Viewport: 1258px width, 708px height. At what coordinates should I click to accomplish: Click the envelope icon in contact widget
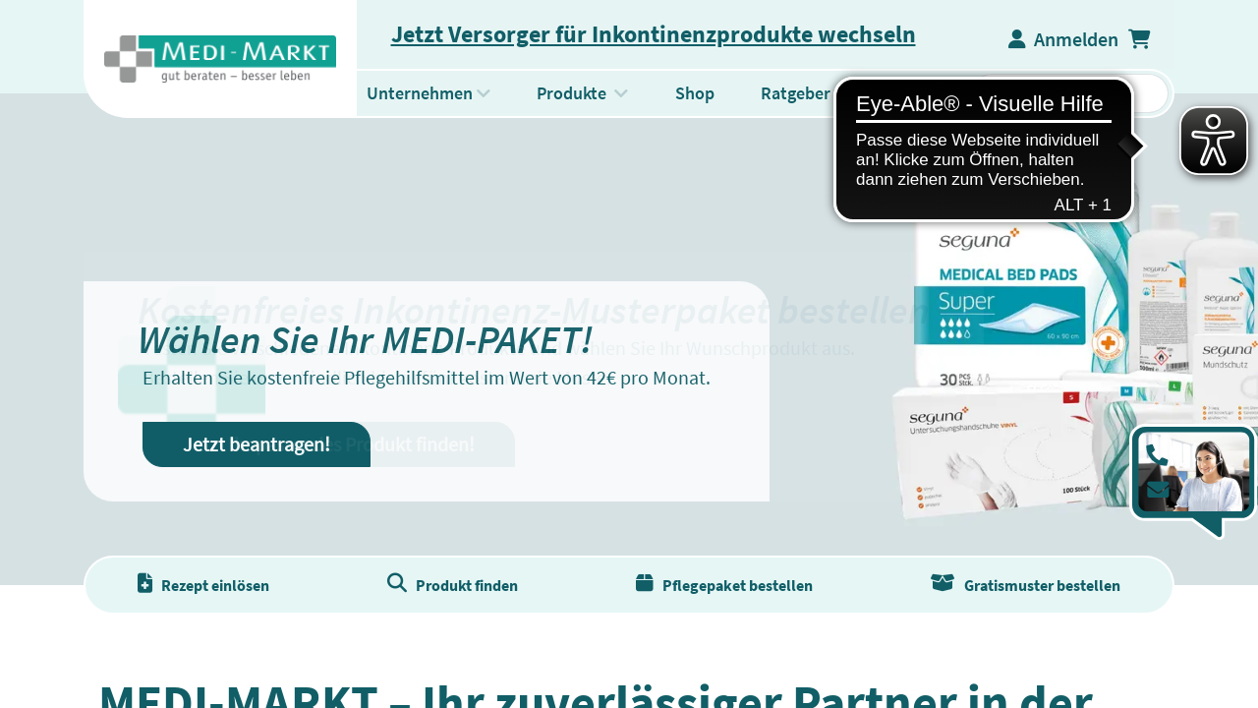pyautogui.click(x=1158, y=490)
